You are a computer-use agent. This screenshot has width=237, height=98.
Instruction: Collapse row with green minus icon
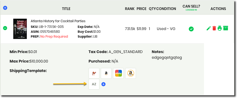[5, 28]
